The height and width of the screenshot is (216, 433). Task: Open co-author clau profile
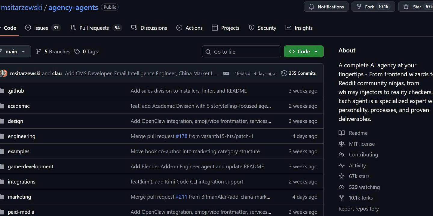[x=57, y=73]
